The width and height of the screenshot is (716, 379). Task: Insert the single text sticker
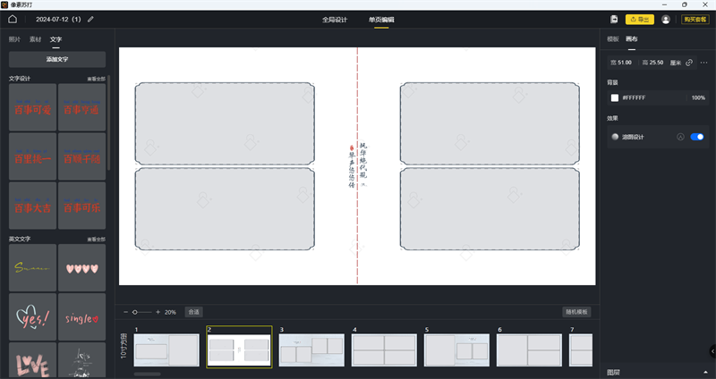81,317
